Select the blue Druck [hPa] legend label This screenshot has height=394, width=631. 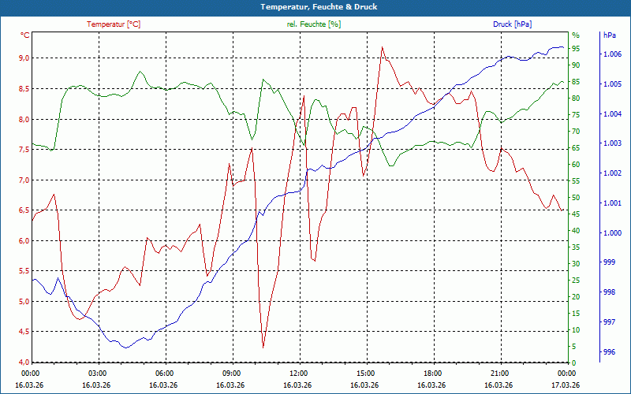coord(512,24)
